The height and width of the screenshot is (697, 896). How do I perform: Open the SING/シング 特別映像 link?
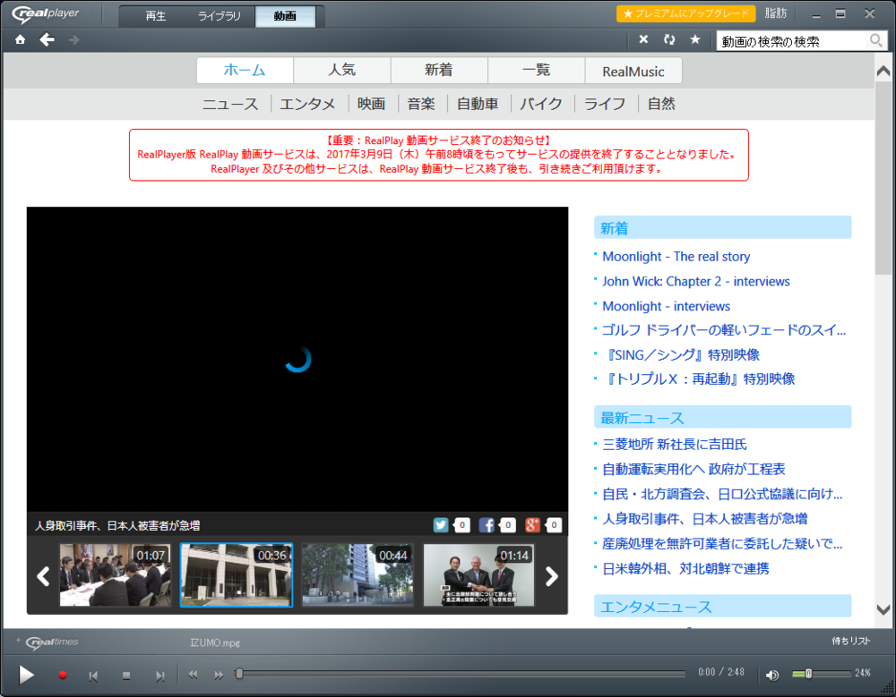pos(681,355)
